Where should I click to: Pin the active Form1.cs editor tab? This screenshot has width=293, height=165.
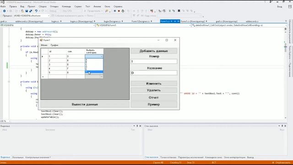(175, 22)
